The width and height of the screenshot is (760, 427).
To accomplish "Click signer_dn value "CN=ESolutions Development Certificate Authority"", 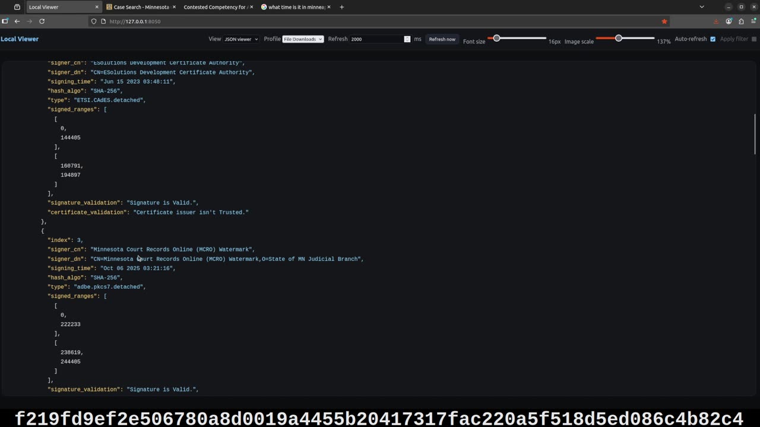I will click(171, 72).
